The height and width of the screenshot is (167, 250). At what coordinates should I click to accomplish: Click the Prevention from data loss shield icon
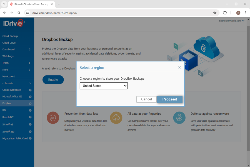(x=53, y=118)
